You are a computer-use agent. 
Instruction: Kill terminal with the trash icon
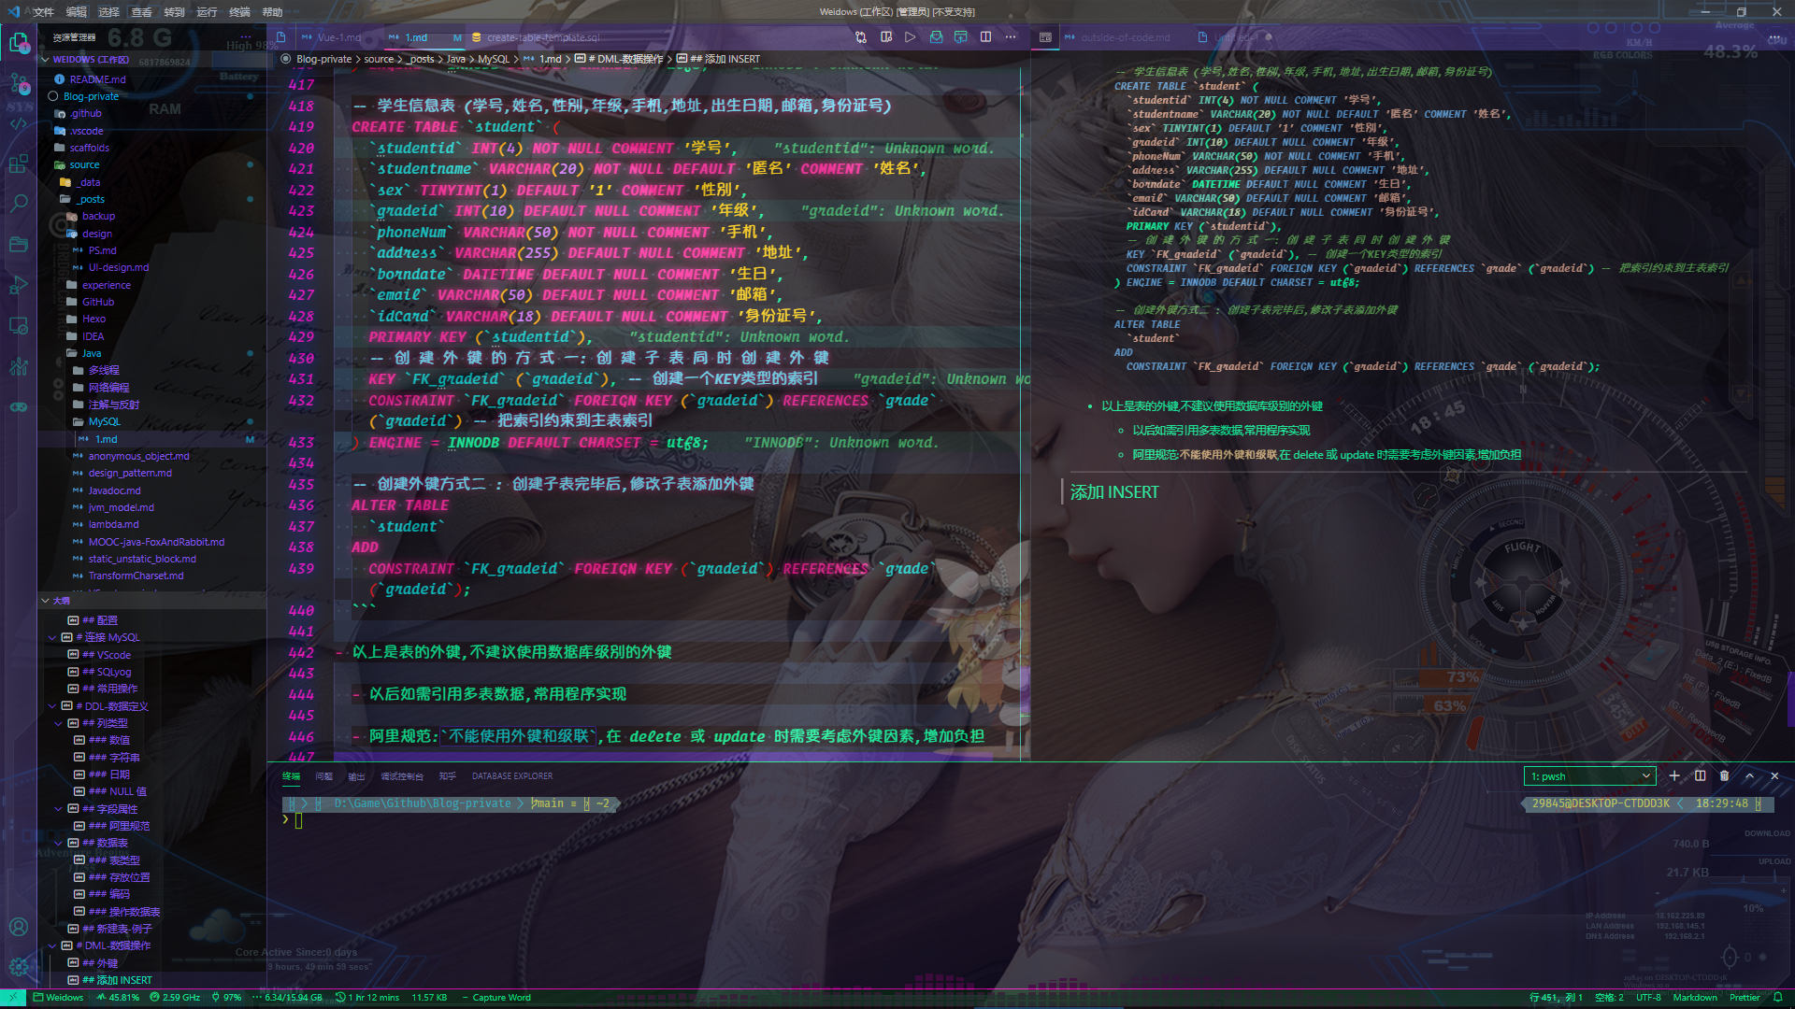1725,775
